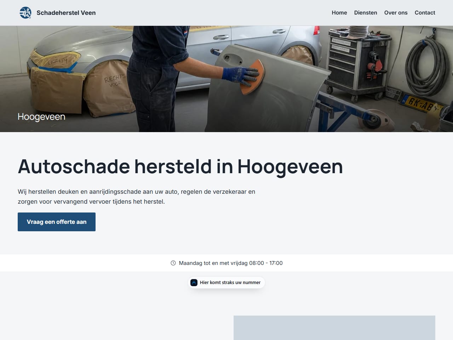This screenshot has height=340, width=453.
Task: Navigate to the Contact page
Action: (x=425, y=13)
